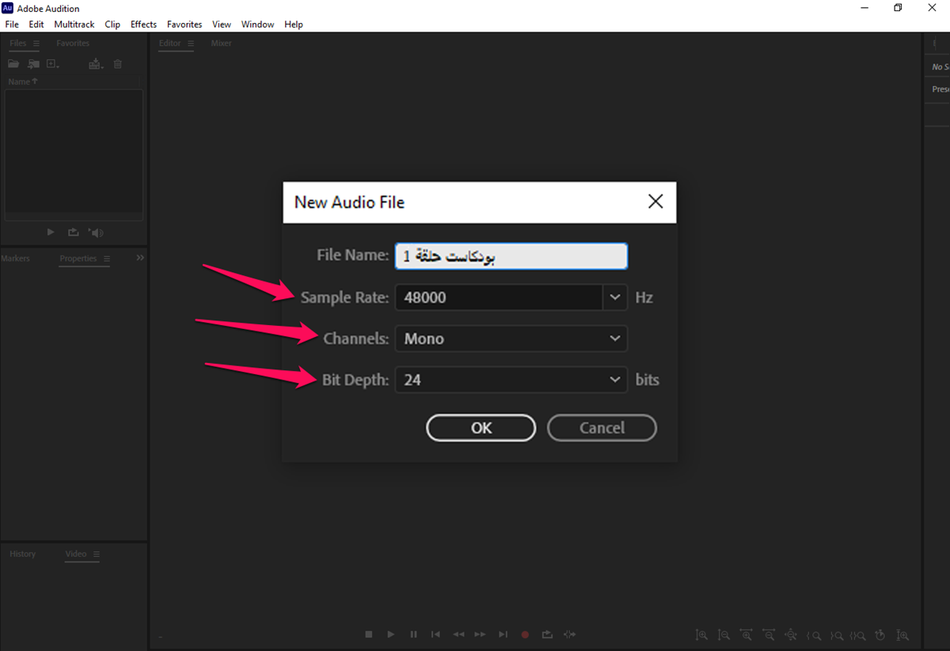
Task: Open the Channels dropdown showing Mono
Action: (x=511, y=339)
